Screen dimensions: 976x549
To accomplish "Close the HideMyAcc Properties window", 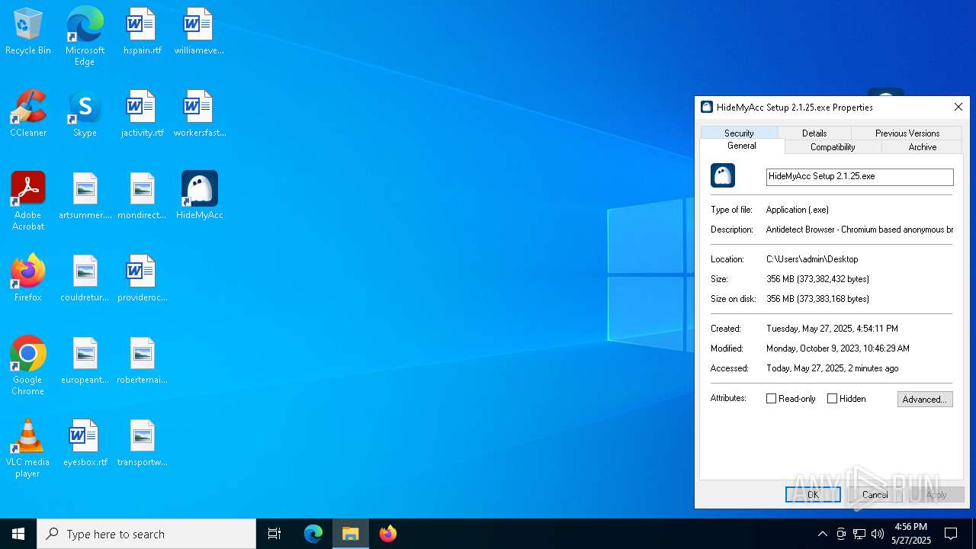I will [x=958, y=107].
